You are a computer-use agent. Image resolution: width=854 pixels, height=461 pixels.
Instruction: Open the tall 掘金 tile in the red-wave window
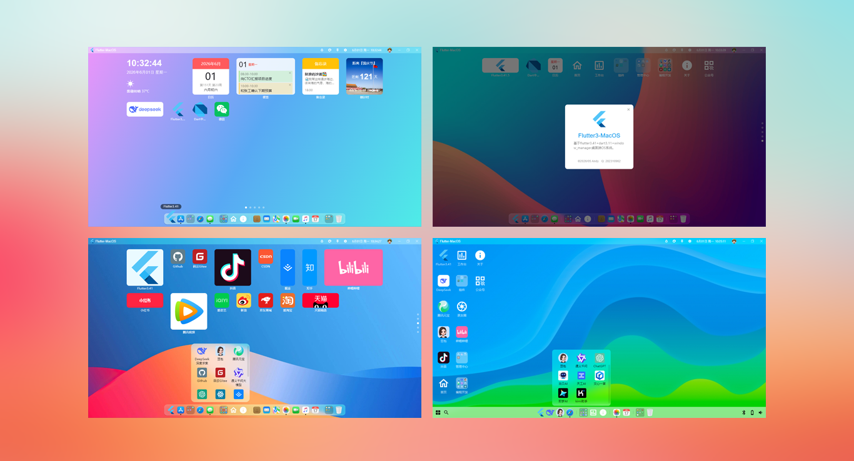(x=288, y=267)
